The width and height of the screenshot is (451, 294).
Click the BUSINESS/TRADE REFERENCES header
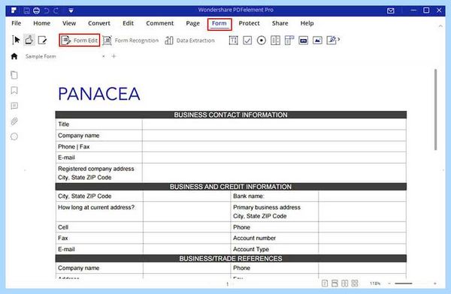click(231, 259)
